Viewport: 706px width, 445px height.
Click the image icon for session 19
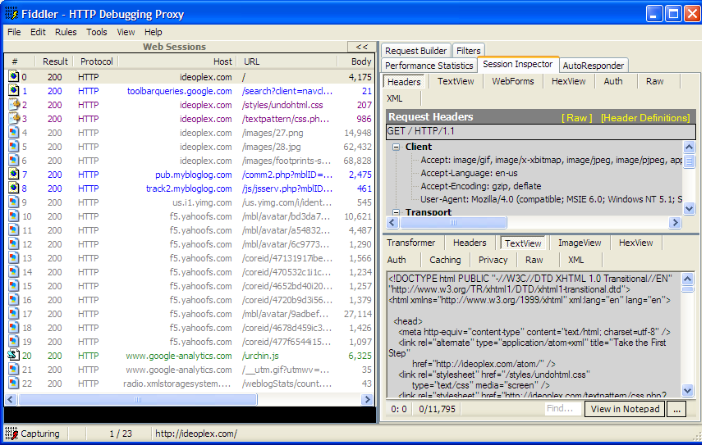(x=14, y=341)
